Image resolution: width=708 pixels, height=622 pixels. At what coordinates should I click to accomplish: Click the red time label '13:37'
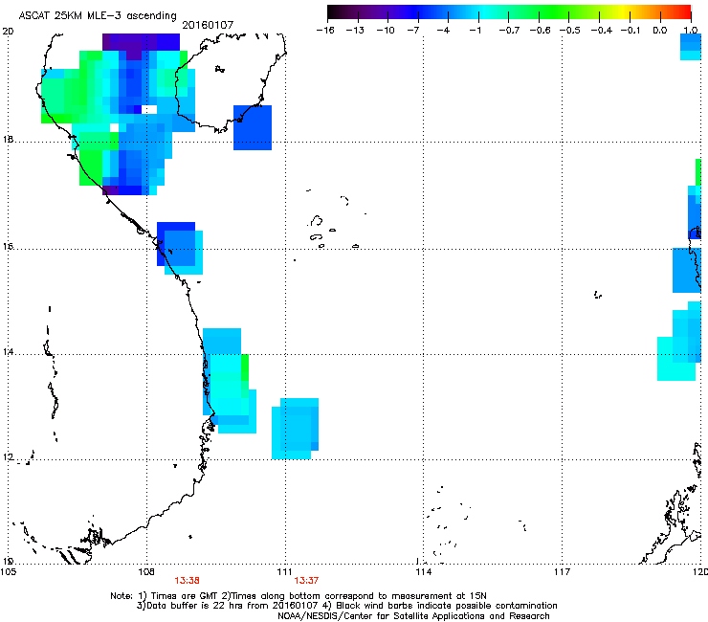[306, 581]
